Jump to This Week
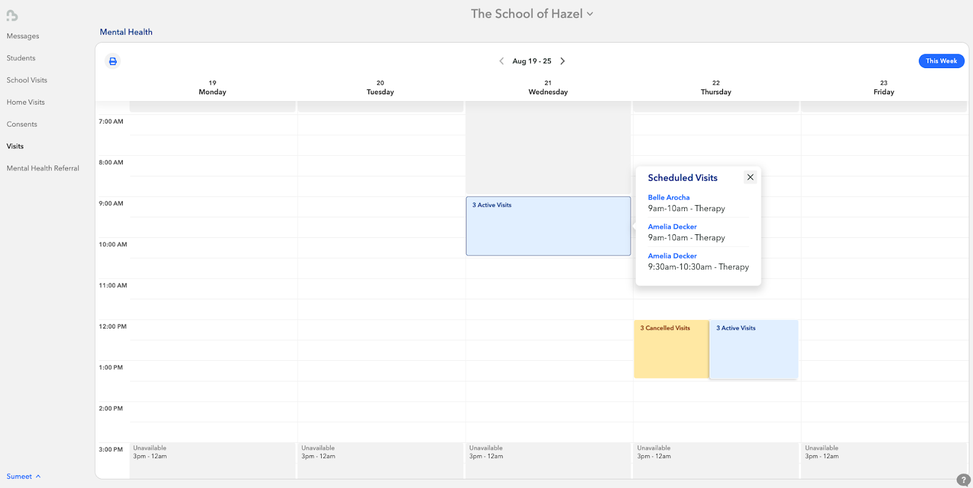The height and width of the screenshot is (488, 973). point(941,61)
